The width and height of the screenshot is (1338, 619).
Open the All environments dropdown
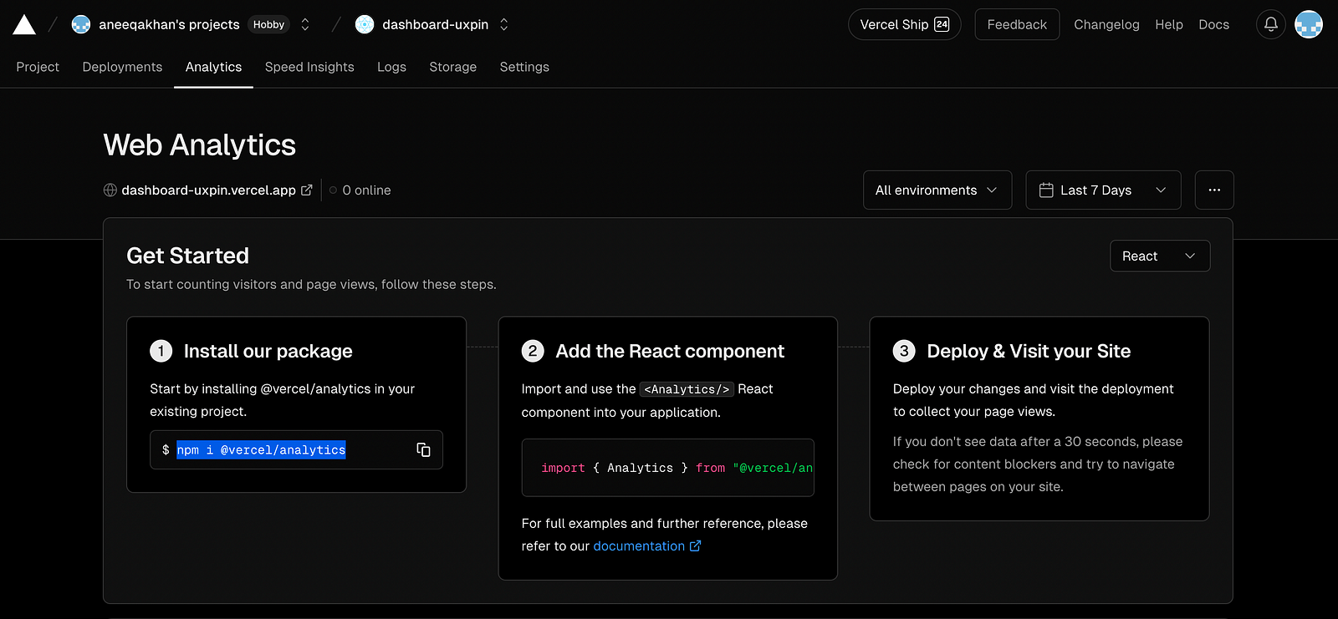937,190
